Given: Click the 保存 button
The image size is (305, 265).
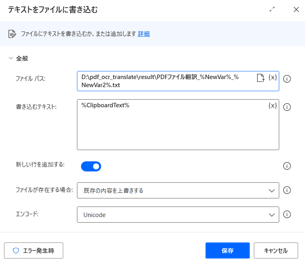Looking at the screenshot, I should pyautogui.click(x=228, y=250).
